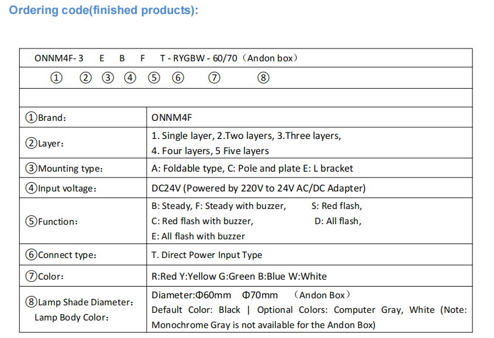Click 'R:Red Y:Yellow G:Green B:Blue W:White' text
Screen dimensions: 494x338
[x=239, y=276]
